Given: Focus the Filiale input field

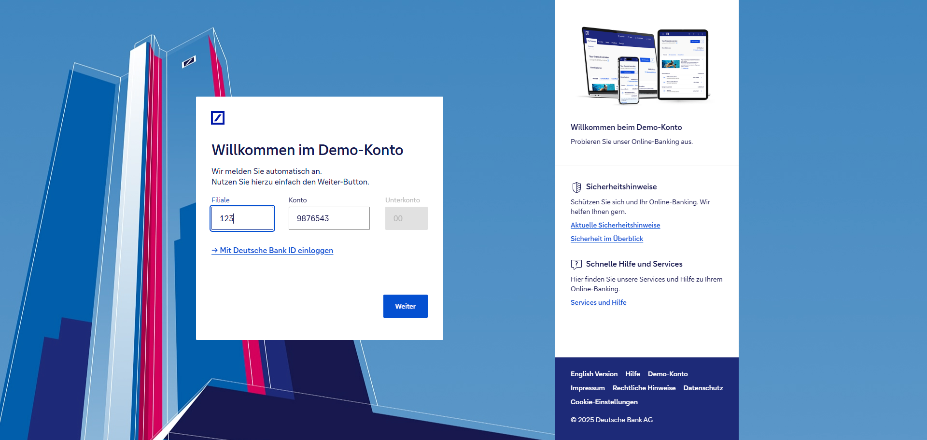Looking at the screenshot, I should click(x=242, y=218).
